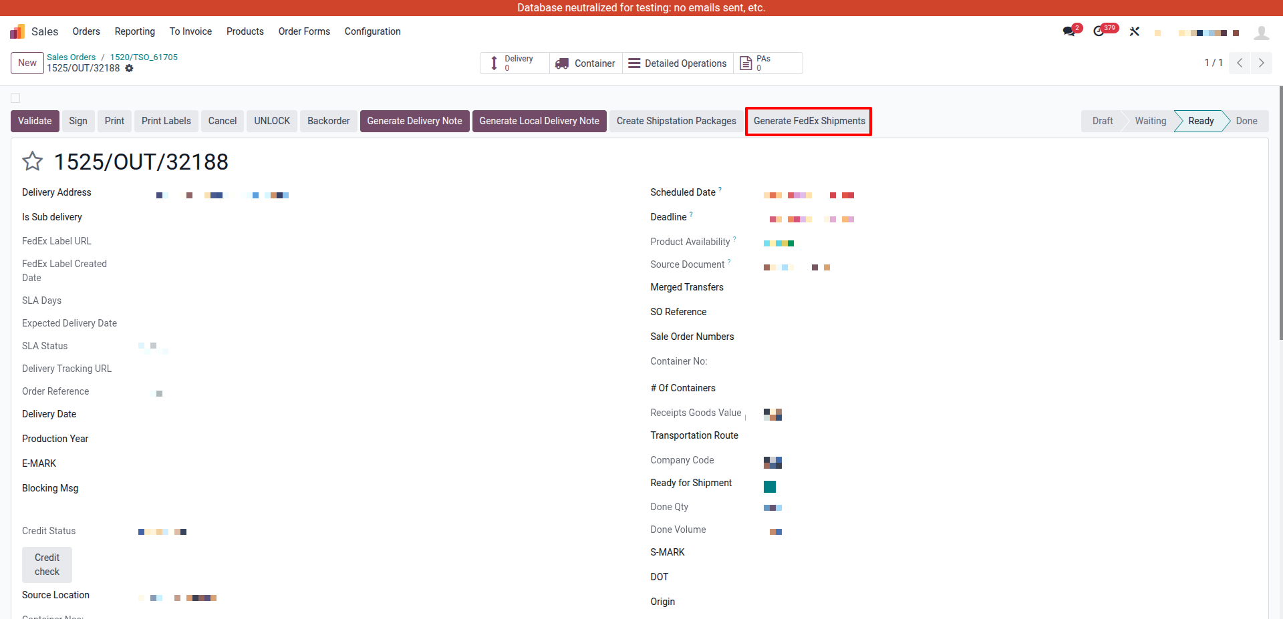This screenshot has width=1283, height=619.
Task: Open the activities clock icon
Action: pyautogui.click(x=1099, y=31)
